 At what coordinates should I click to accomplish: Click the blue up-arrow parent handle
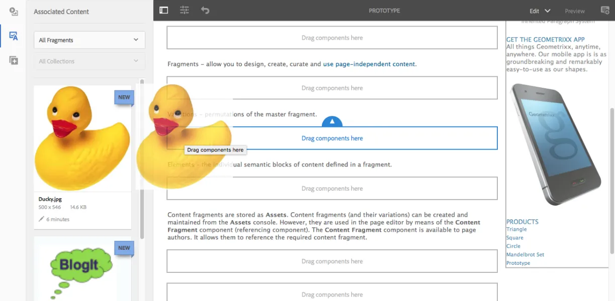pyautogui.click(x=332, y=122)
